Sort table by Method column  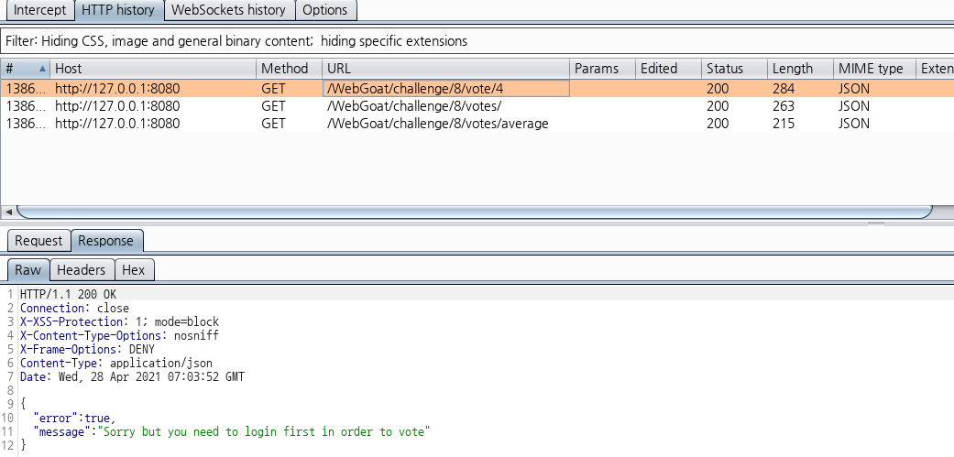pyautogui.click(x=288, y=69)
